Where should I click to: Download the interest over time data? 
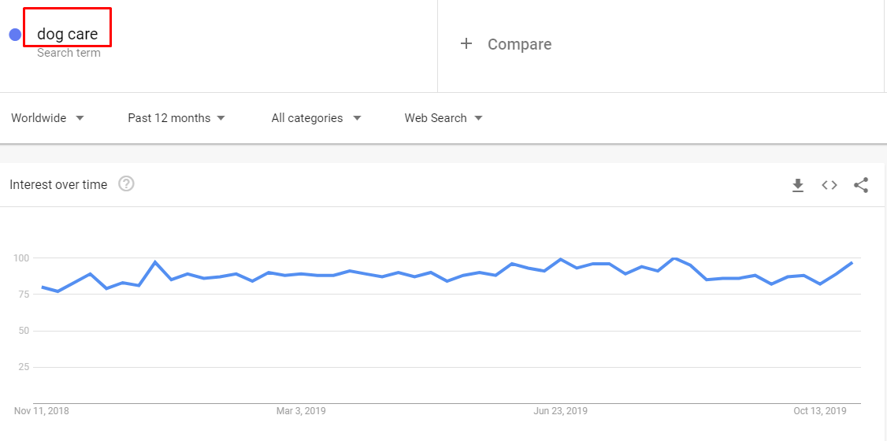click(798, 185)
